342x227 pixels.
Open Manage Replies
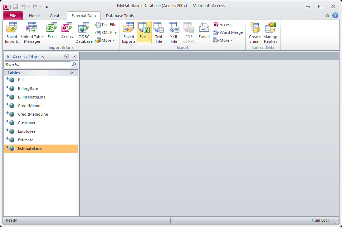click(x=271, y=32)
